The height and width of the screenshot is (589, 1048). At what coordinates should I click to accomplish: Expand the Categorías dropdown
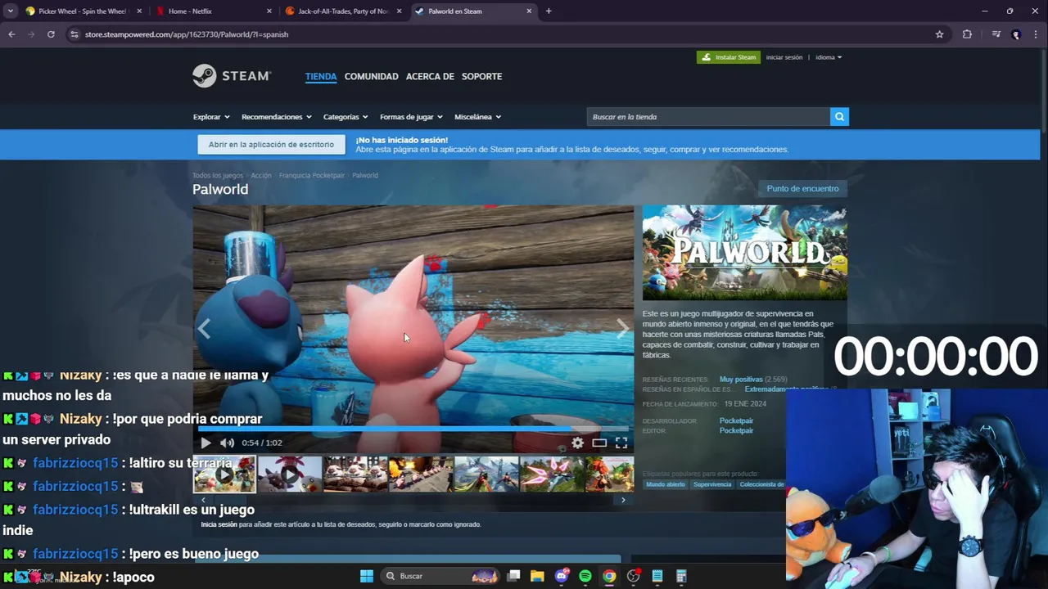346,117
